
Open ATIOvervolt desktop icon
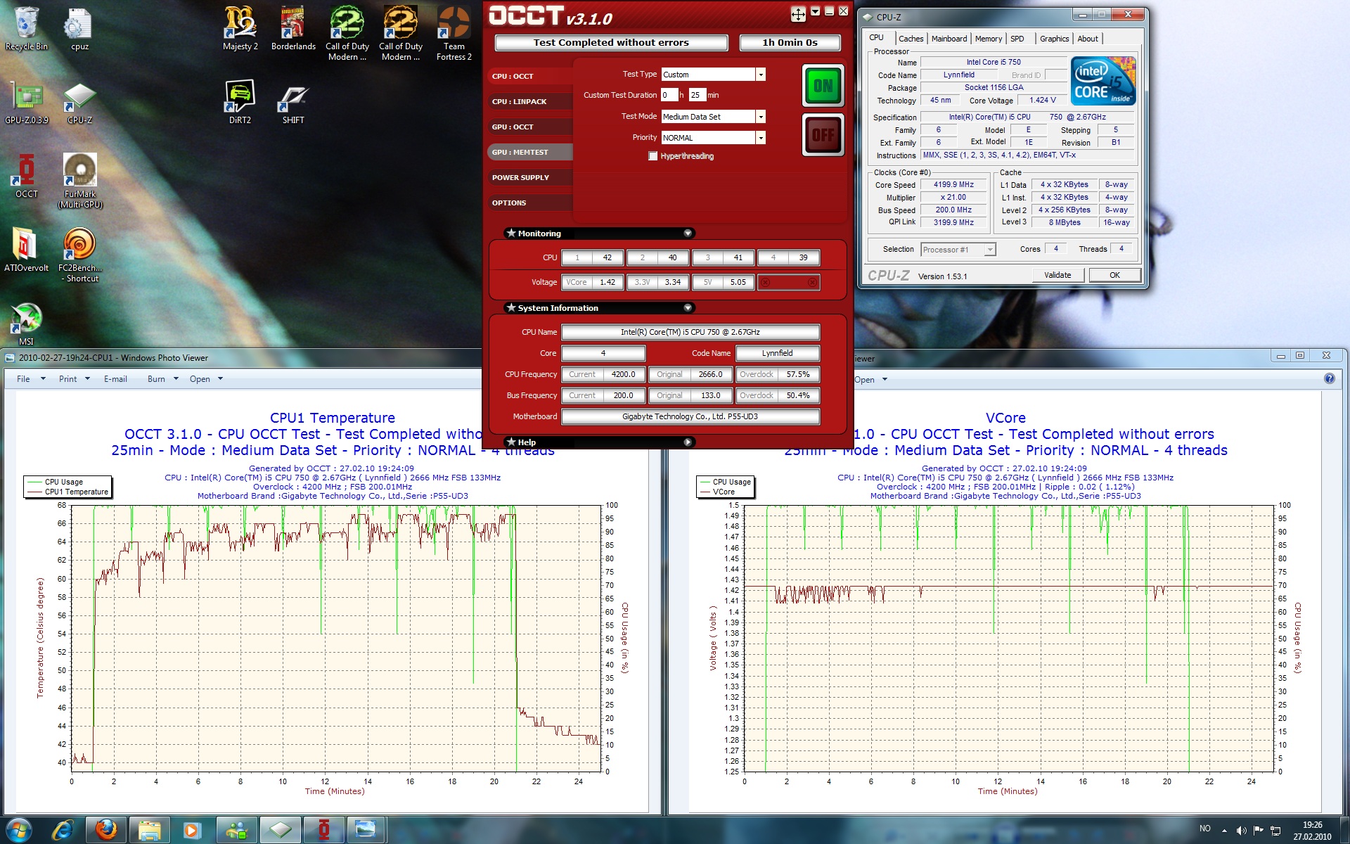click(x=26, y=250)
